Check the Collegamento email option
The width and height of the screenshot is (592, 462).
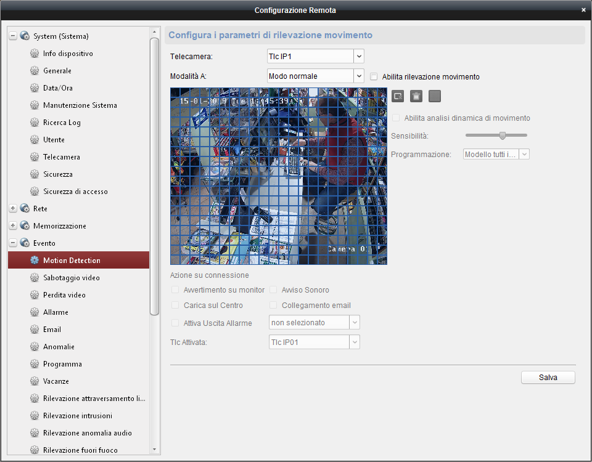(x=273, y=305)
